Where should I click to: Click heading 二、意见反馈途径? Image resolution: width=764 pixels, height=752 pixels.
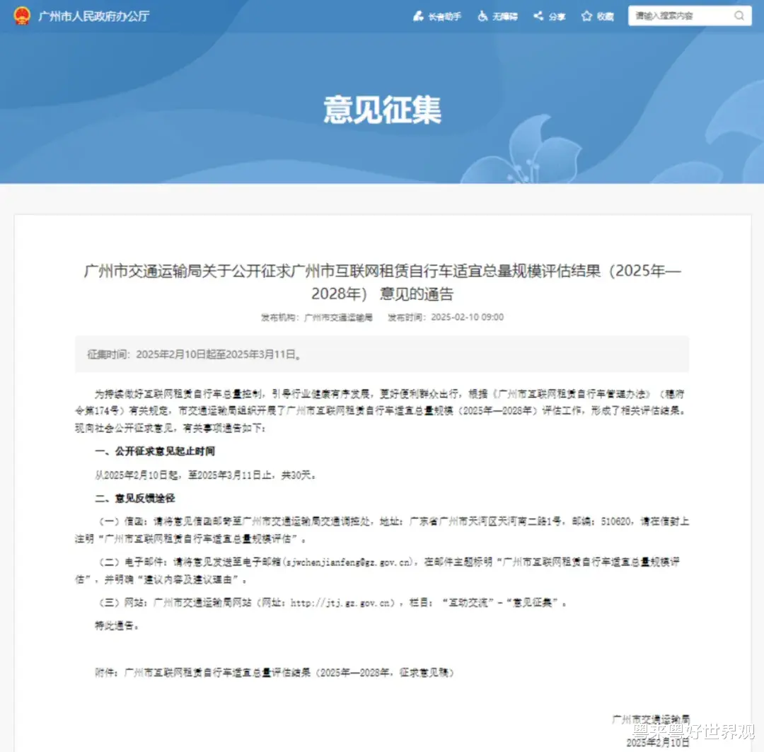click(135, 498)
